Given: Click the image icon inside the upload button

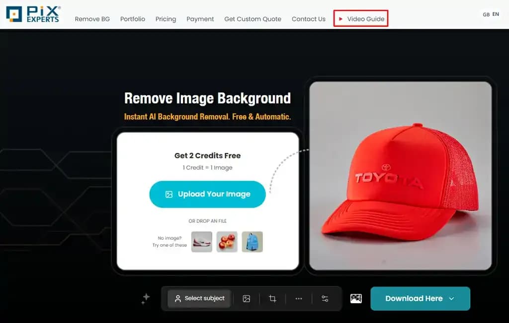Looking at the screenshot, I should (x=169, y=194).
